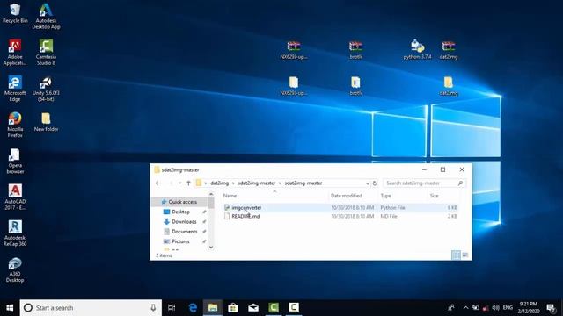Launch Edge from the taskbar
The image size is (563, 316).
[193, 308]
